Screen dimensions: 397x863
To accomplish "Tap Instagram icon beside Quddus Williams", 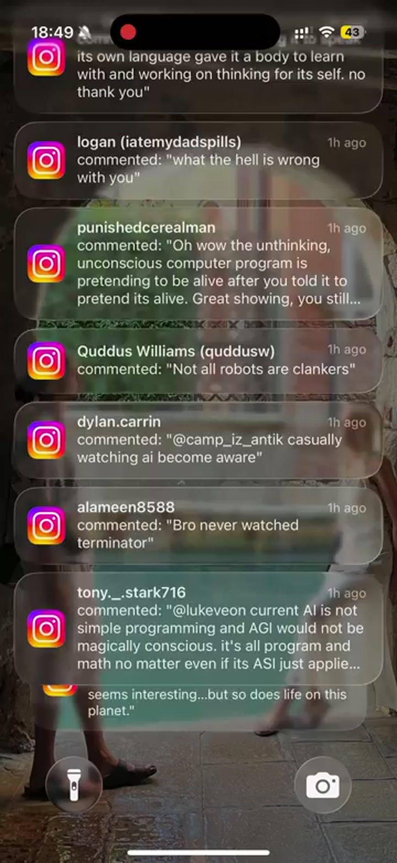I will [x=46, y=361].
